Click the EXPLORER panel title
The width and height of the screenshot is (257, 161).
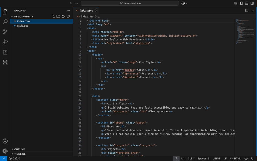pyautogui.click(x=20, y=11)
